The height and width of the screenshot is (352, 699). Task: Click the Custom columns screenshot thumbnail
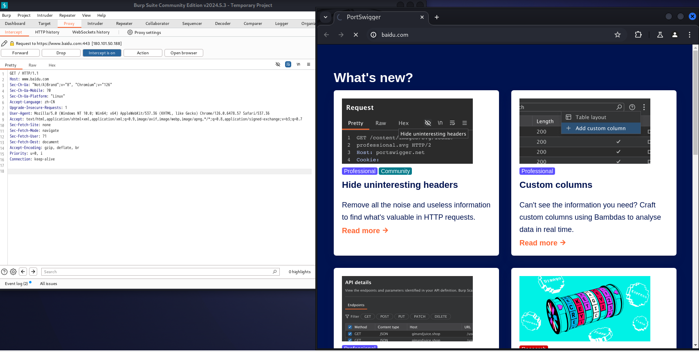coord(585,131)
